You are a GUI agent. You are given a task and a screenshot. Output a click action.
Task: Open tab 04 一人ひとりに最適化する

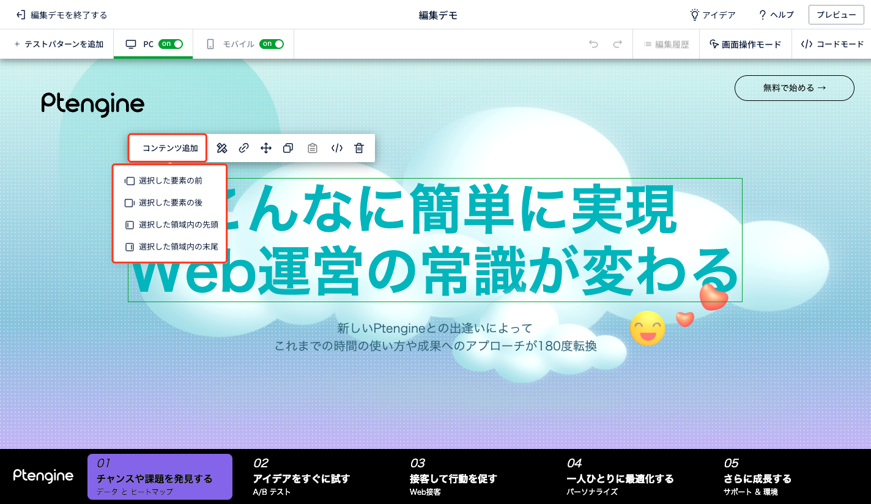(x=620, y=477)
